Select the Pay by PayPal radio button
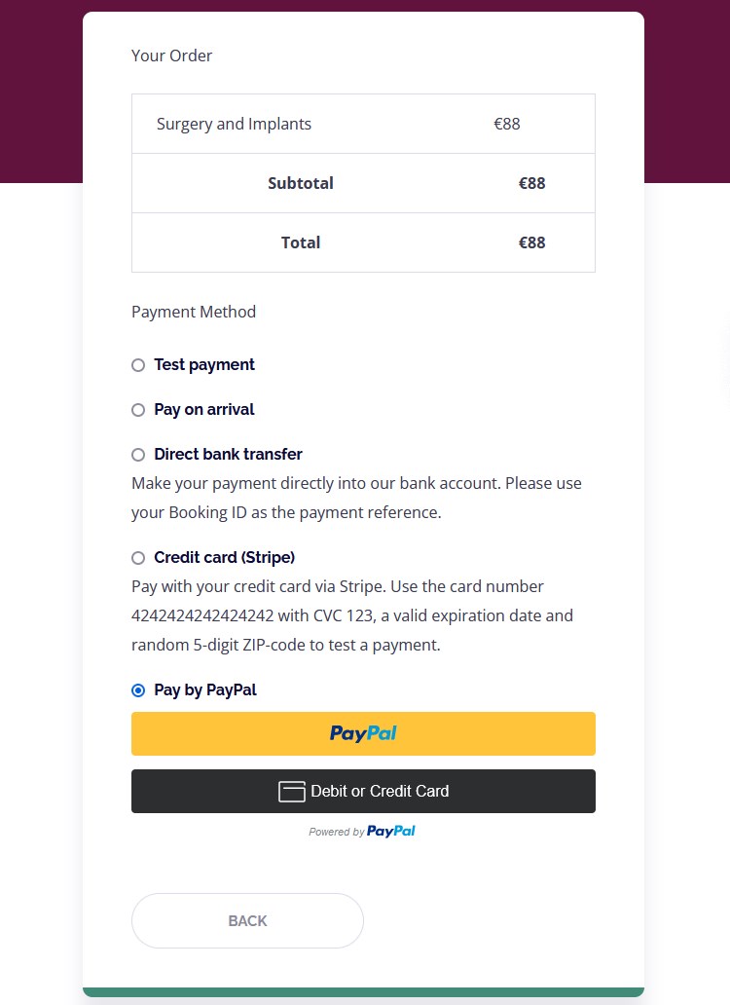 (138, 691)
